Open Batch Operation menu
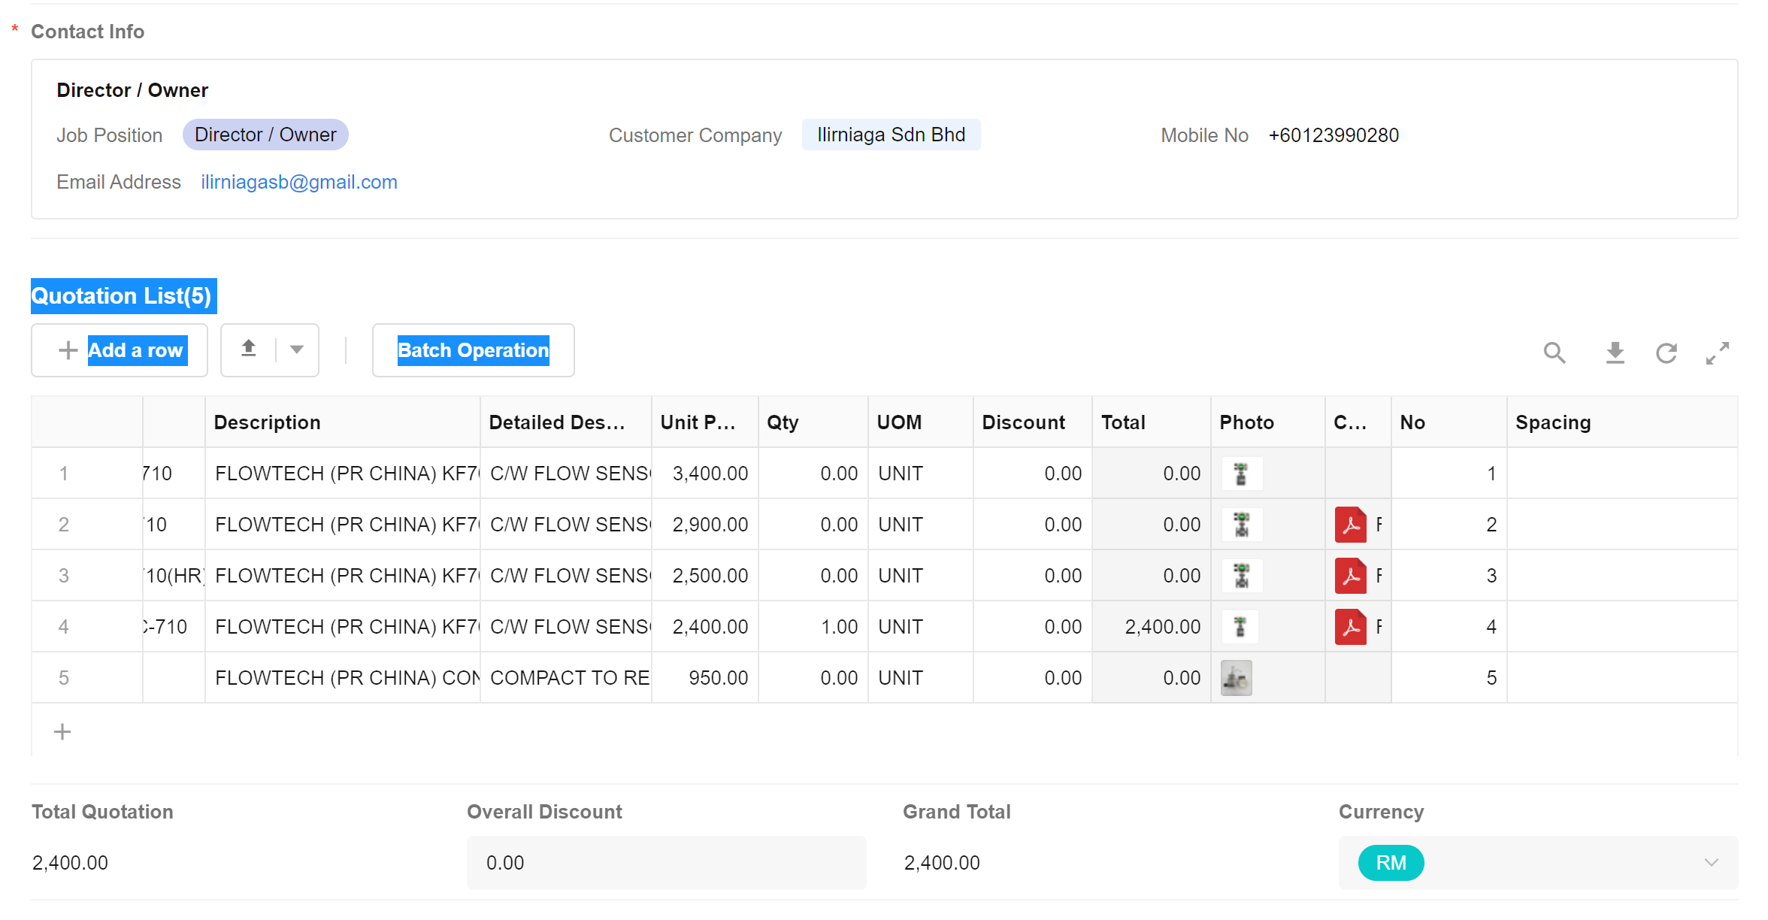1768x920 pixels. pyautogui.click(x=473, y=350)
